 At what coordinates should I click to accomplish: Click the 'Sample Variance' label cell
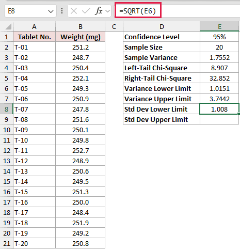[162, 57]
